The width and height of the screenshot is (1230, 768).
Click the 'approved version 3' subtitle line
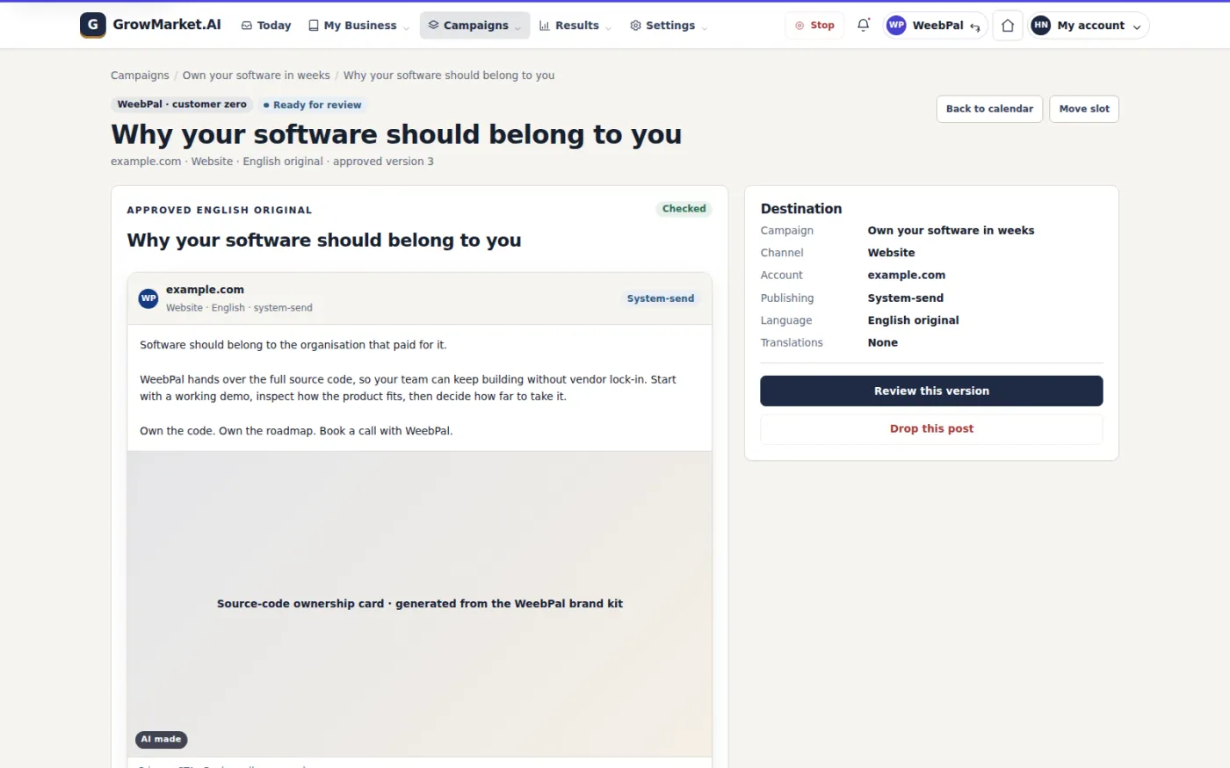272,161
